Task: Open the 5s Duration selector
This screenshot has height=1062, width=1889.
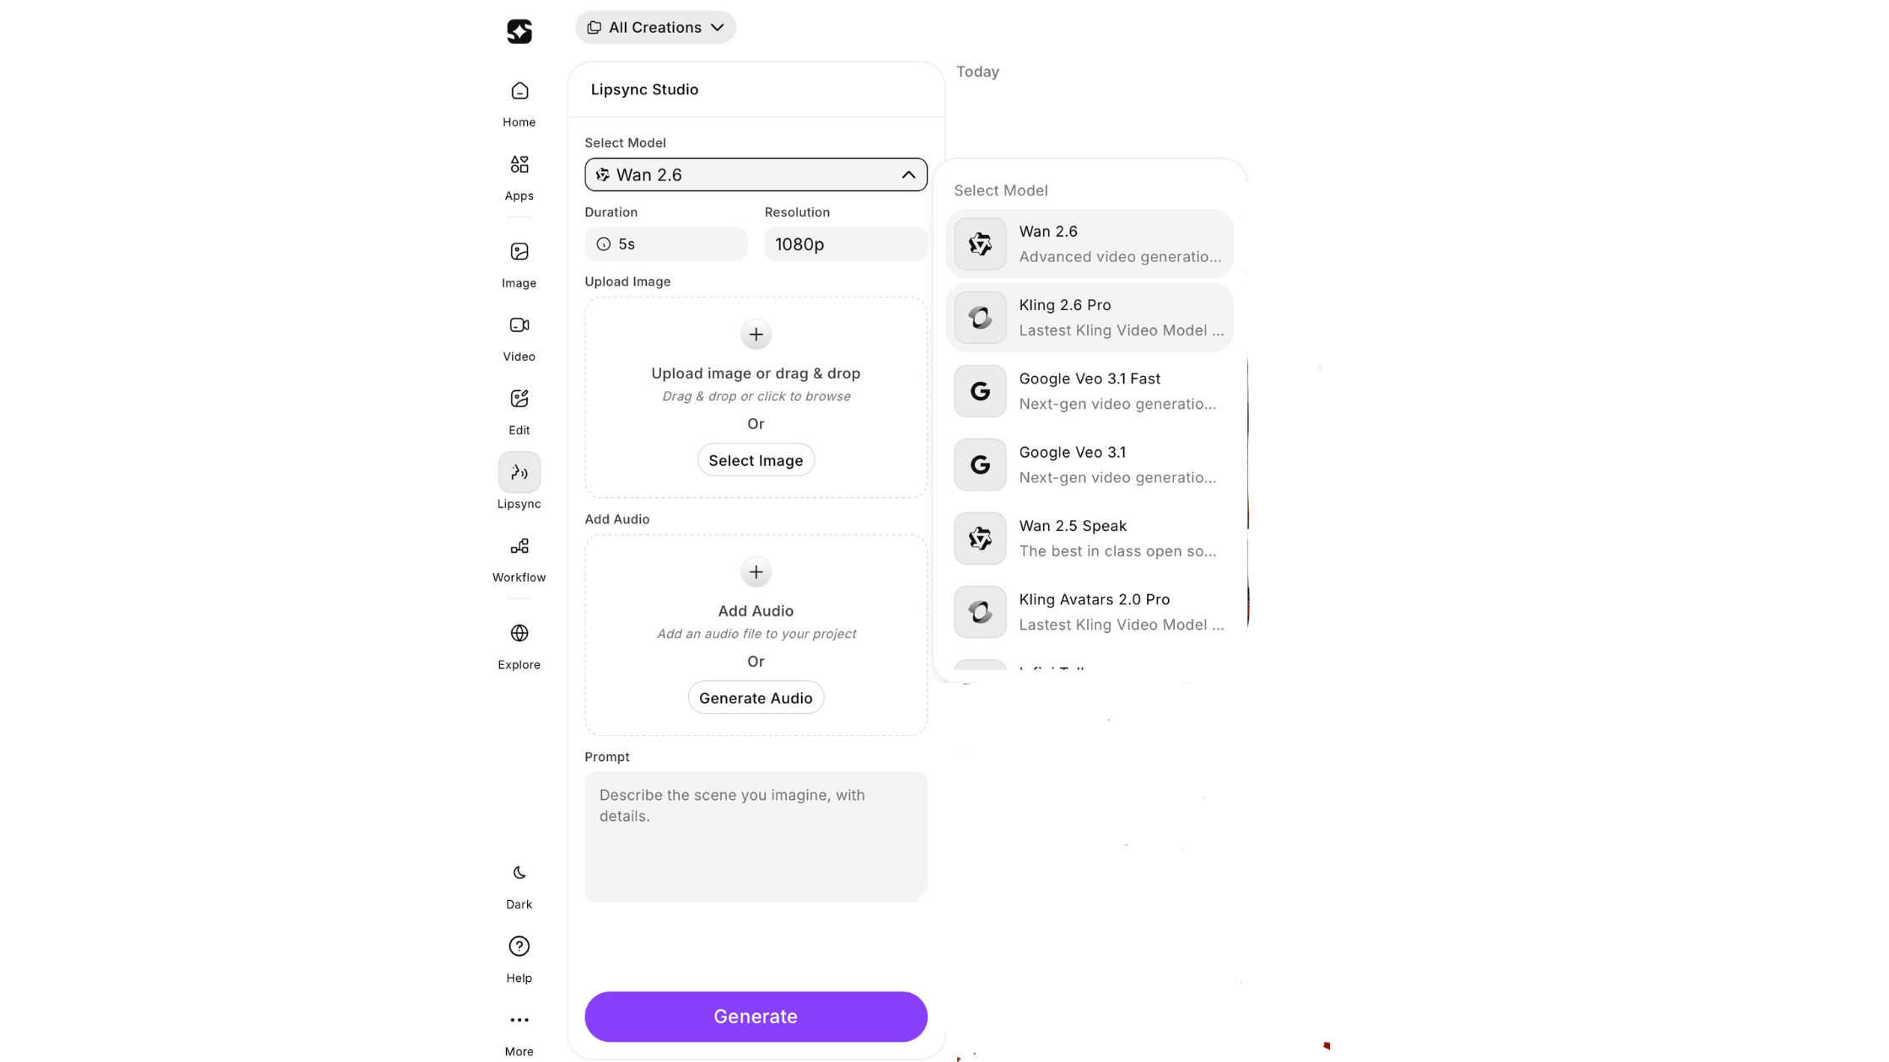Action: (x=665, y=244)
